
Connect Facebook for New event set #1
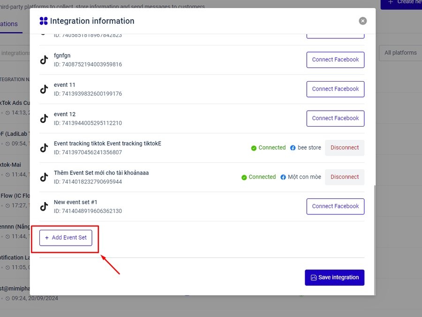click(335, 206)
